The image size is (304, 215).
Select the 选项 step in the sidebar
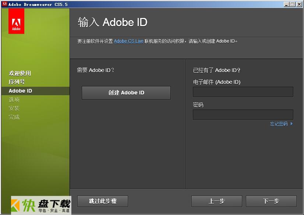(14, 100)
